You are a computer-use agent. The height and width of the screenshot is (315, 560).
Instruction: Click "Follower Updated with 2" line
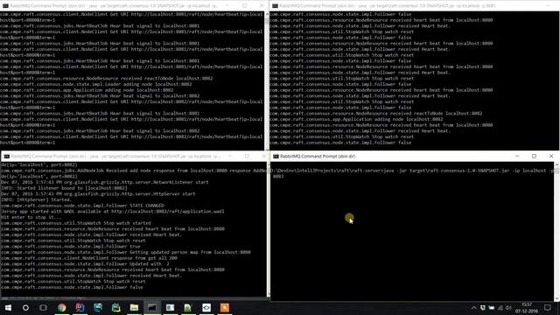pyautogui.click(x=85, y=264)
